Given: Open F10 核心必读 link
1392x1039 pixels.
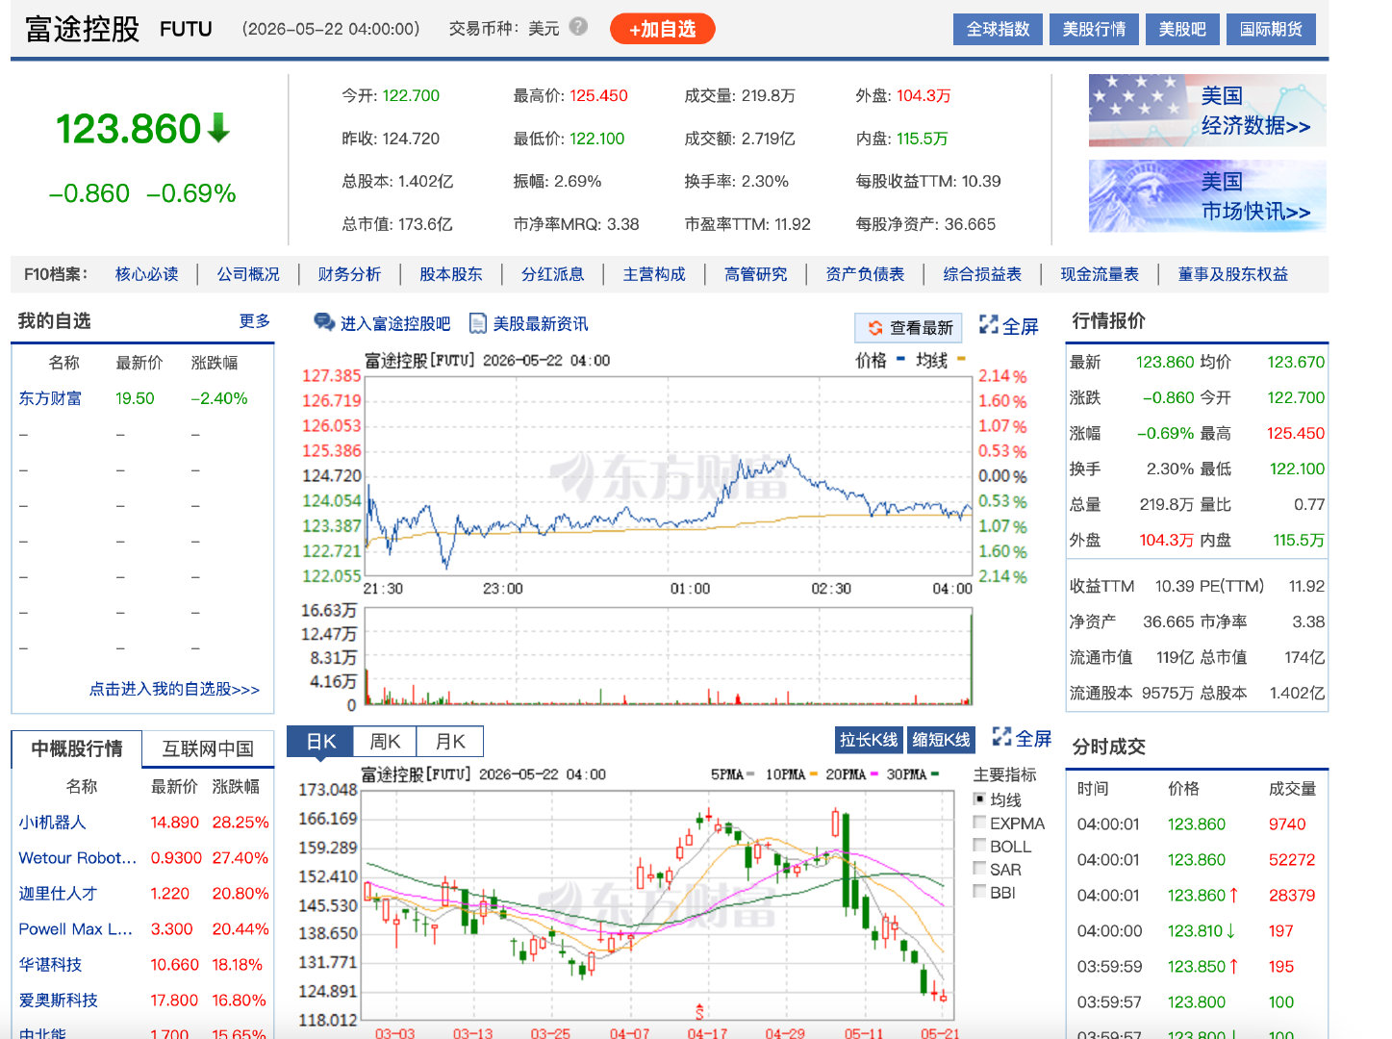Looking at the screenshot, I should (146, 274).
